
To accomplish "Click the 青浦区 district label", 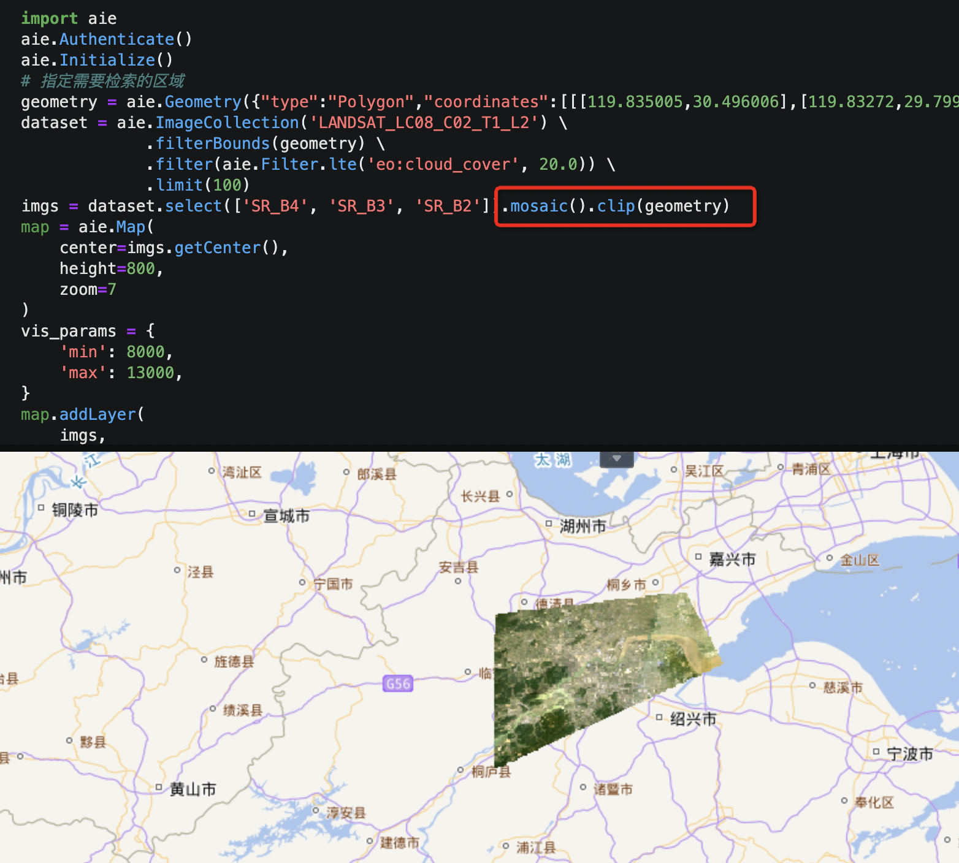I will (811, 469).
